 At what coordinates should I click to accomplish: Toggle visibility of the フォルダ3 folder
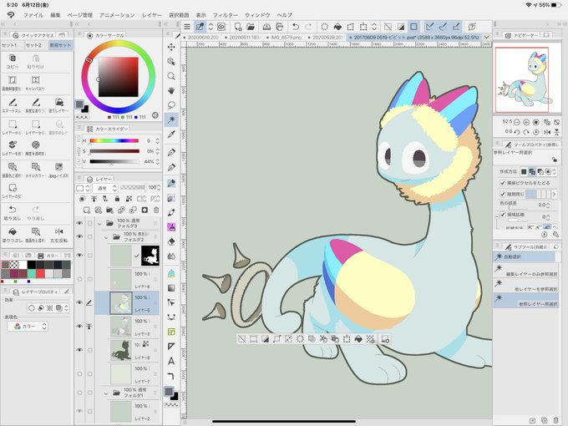pyautogui.click(x=79, y=223)
